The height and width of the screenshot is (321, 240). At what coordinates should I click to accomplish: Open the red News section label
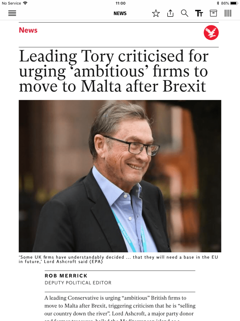coord(28,30)
